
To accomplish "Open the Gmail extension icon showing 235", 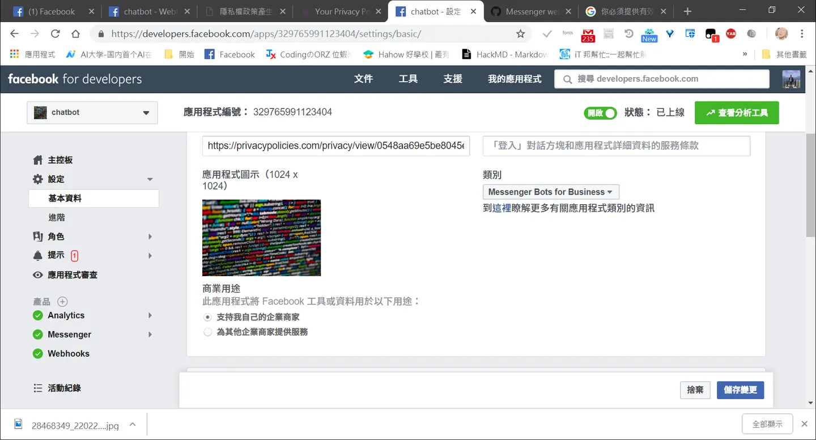I will point(588,35).
